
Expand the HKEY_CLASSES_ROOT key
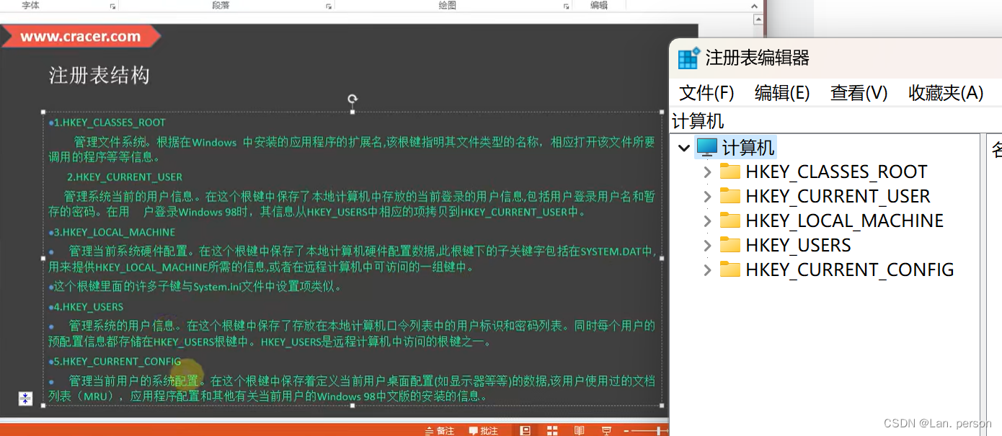706,172
